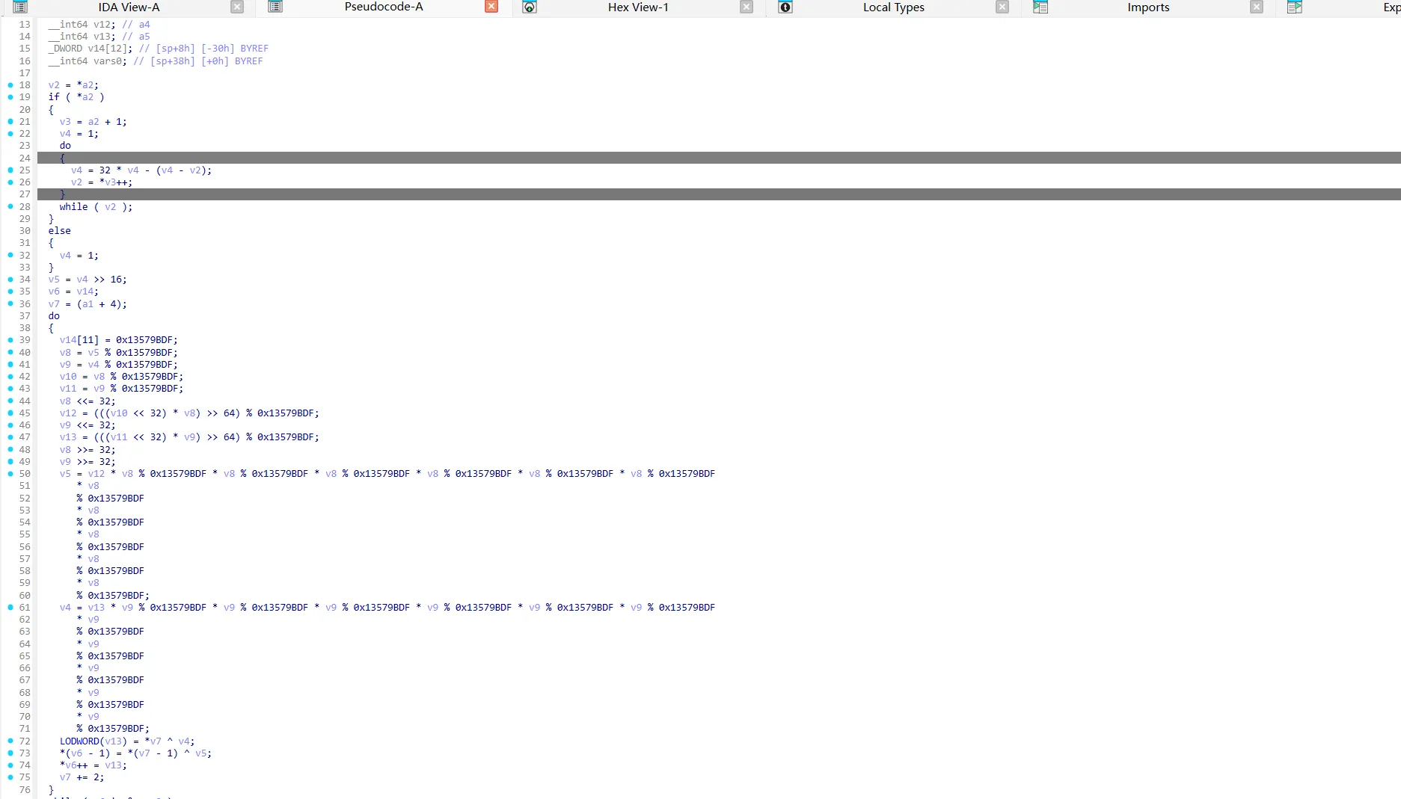Close the Pseudocode-A tab
Viewport: 1401px width, 799px height.
tap(491, 7)
